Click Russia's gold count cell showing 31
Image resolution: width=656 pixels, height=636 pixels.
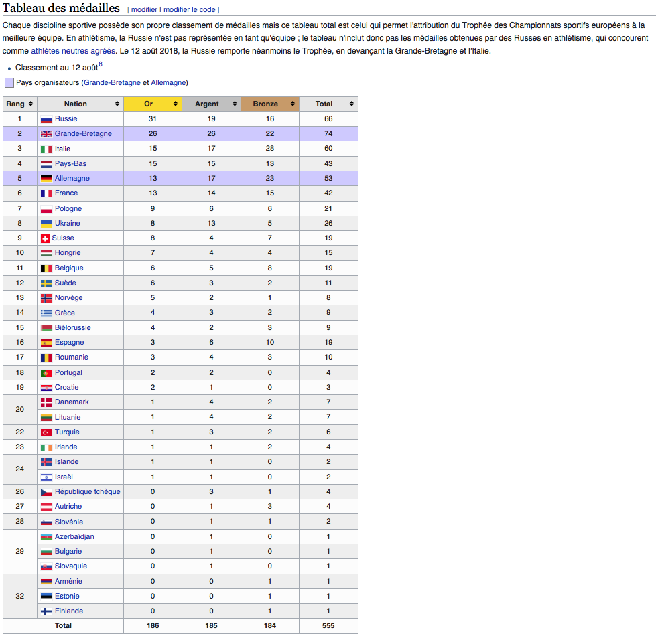153,118
